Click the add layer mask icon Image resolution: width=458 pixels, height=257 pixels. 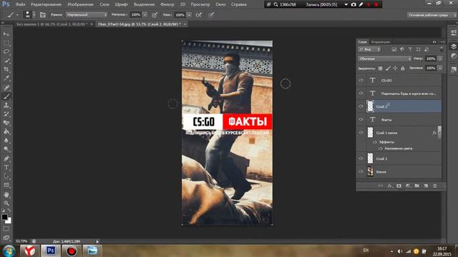(x=399, y=186)
